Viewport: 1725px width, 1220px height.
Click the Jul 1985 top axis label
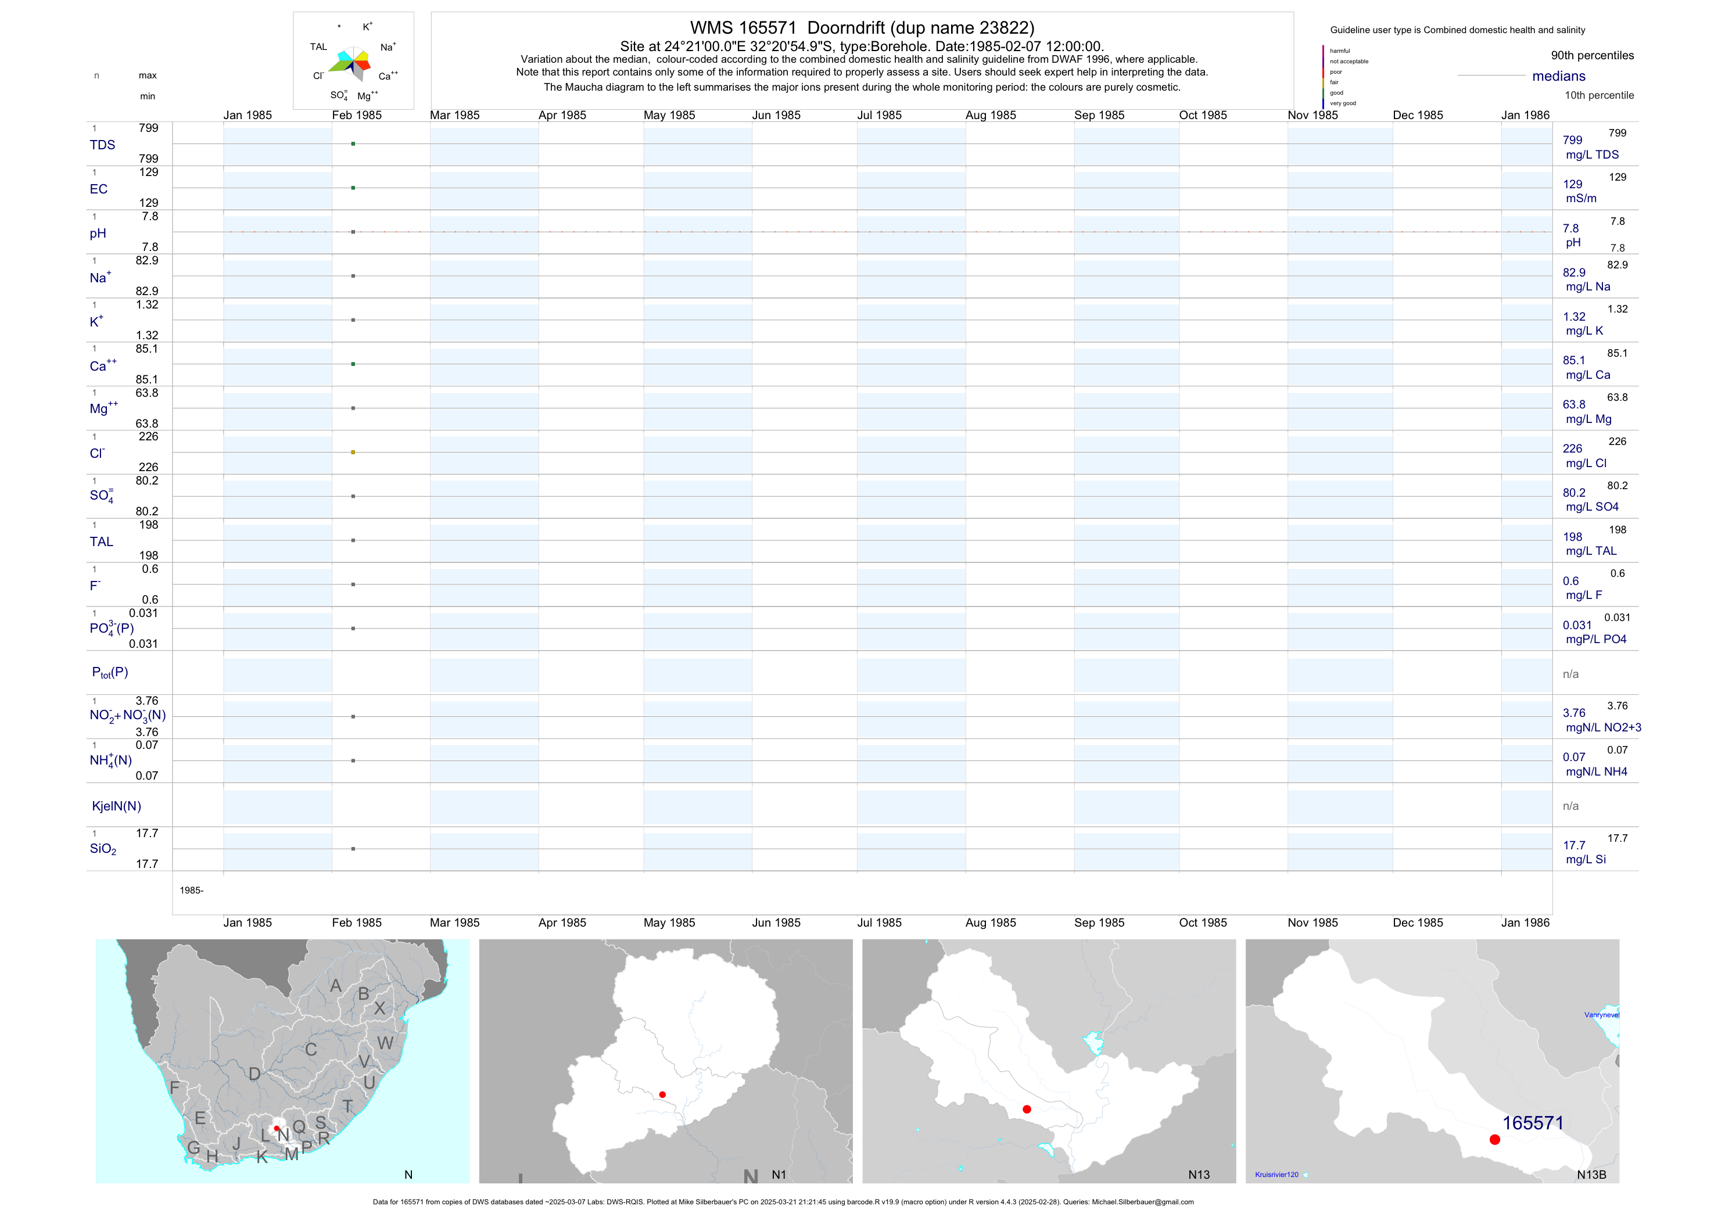tap(879, 115)
